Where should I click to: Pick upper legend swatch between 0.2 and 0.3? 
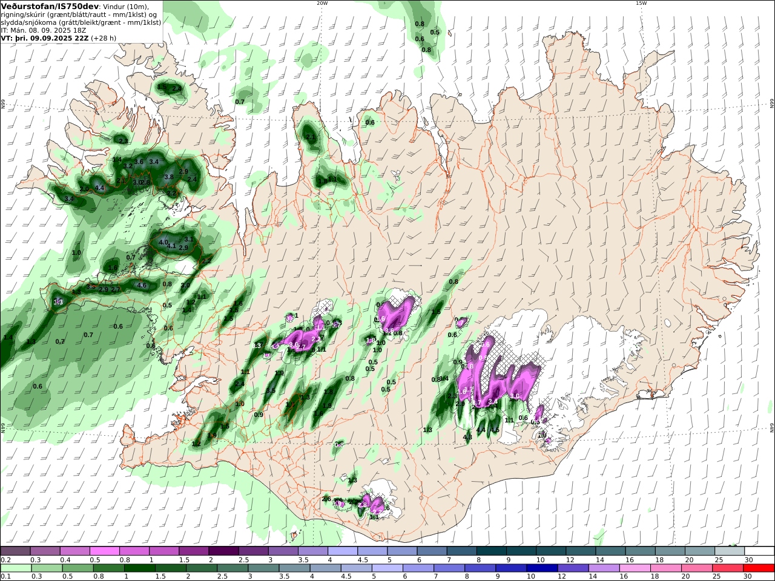[15, 551]
